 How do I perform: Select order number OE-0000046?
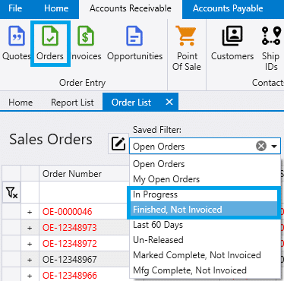[x=68, y=212]
